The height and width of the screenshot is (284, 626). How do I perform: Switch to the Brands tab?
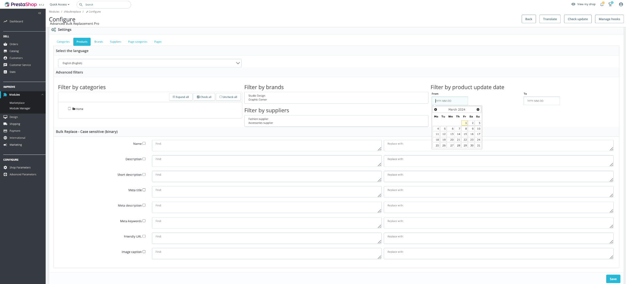pyautogui.click(x=98, y=42)
